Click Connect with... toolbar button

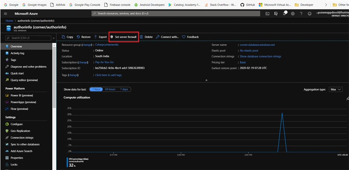point(167,37)
